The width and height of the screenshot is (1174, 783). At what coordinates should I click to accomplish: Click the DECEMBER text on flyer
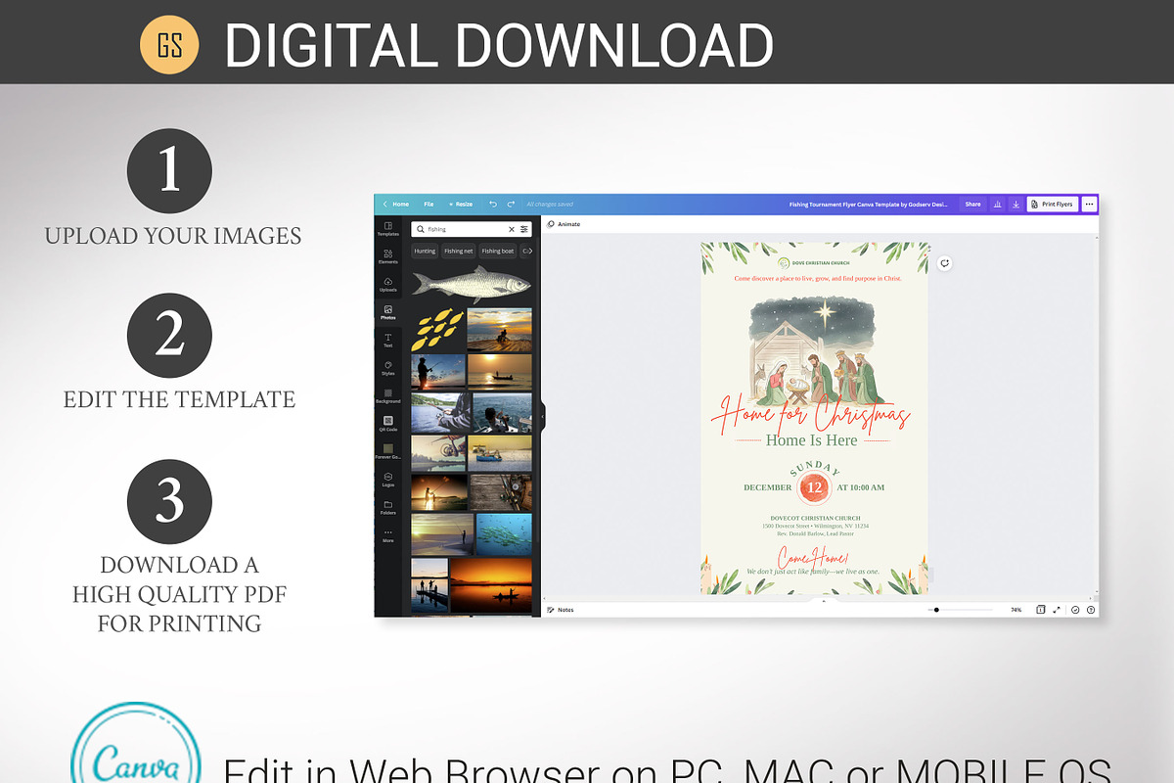coord(768,487)
